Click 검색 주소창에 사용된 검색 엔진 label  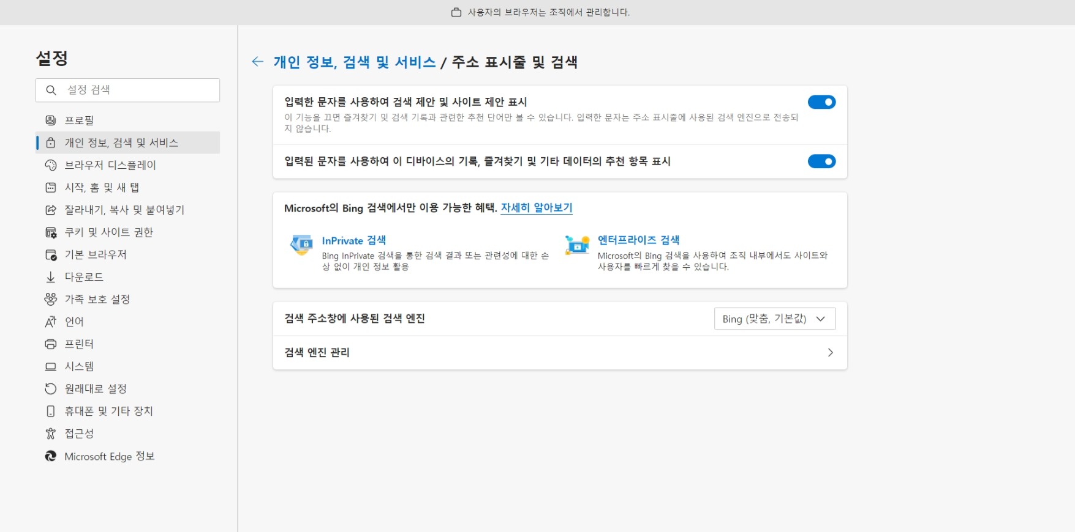(x=355, y=319)
